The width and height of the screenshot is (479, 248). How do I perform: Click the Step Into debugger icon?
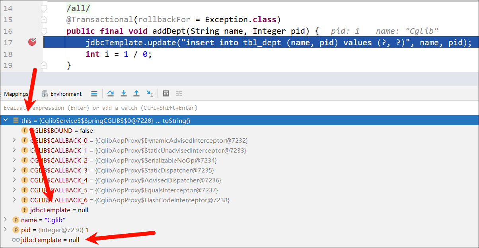(124, 93)
